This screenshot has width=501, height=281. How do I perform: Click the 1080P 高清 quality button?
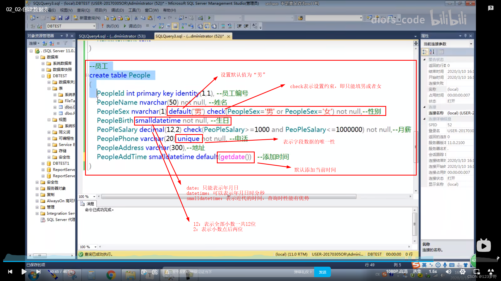(397, 271)
